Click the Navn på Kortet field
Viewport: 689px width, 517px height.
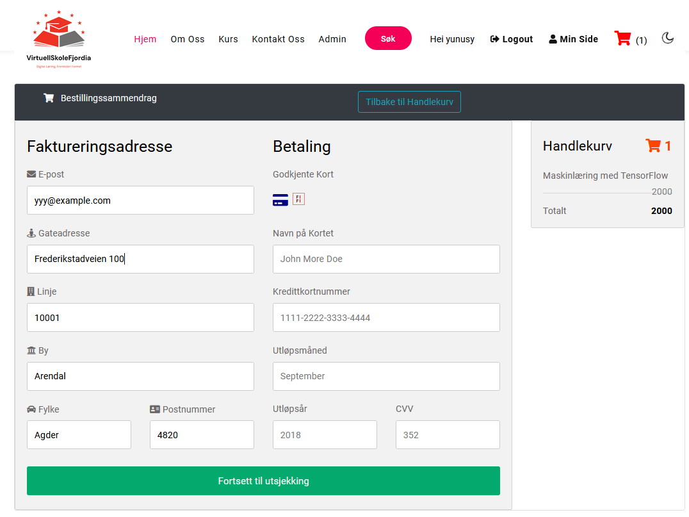[x=386, y=259]
